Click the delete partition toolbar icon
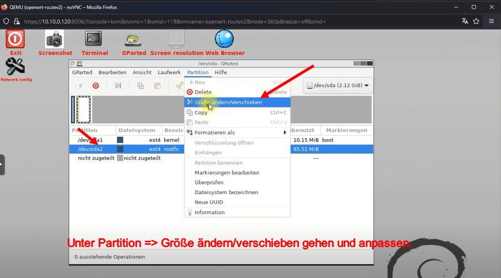The width and height of the screenshot is (501, 278). click(96, 85)
